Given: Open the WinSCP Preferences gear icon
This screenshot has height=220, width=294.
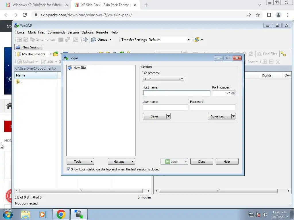Looking at the screenshot, I should pyautogui.click(x=85, y=40).
